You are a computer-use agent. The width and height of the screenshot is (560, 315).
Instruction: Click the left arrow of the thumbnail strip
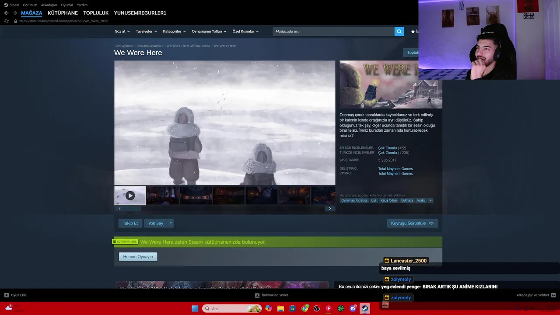tap(119, 209)
